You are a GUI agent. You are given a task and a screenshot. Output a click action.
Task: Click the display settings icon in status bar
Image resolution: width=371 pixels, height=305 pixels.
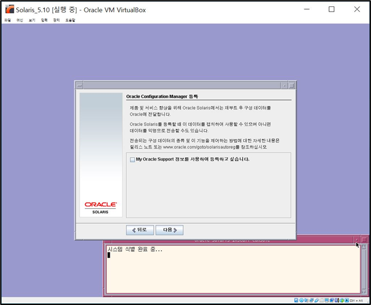[327, 300]
